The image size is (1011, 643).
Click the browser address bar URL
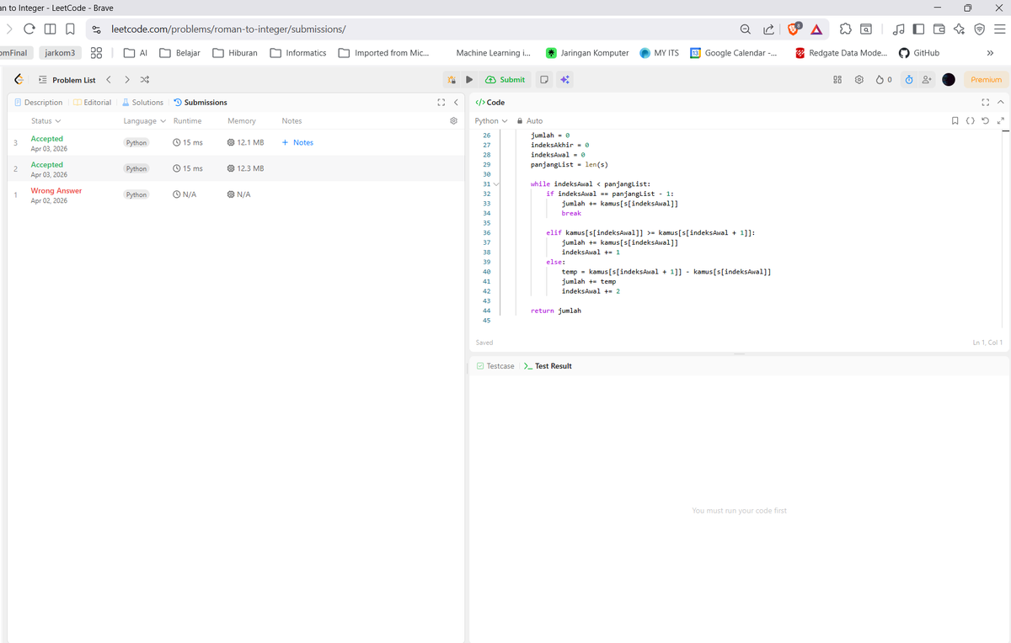[x=228, y=29]
